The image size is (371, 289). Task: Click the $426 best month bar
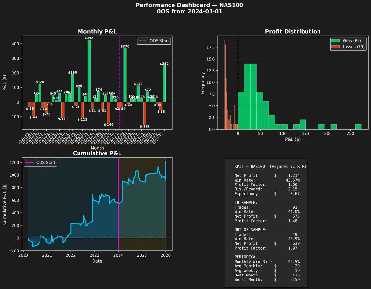click(89, 71)
